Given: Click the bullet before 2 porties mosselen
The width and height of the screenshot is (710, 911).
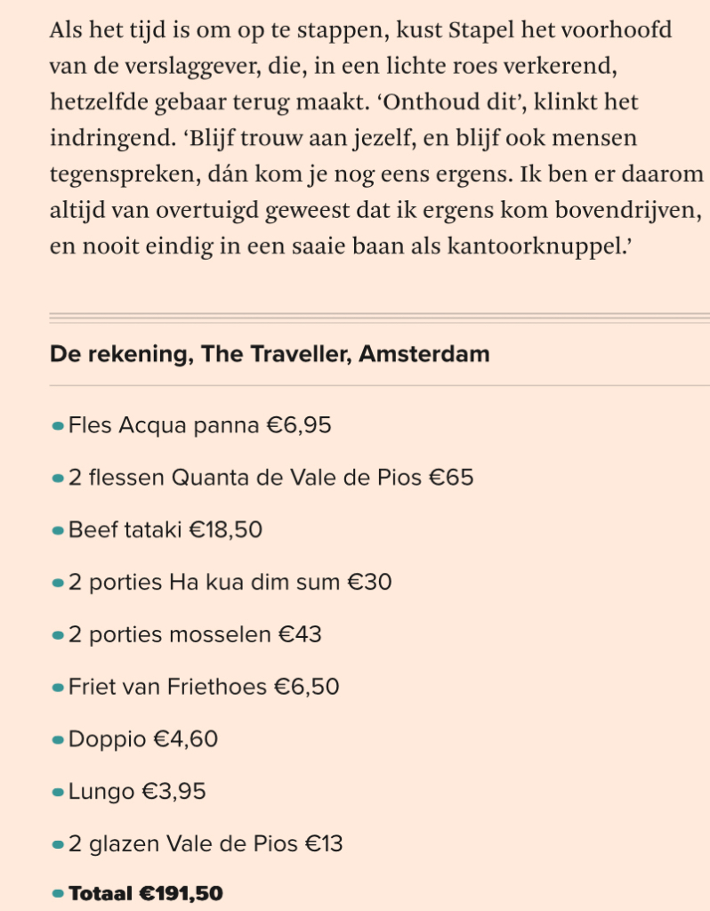Looking at the screenshot, I should coord(58,635).
